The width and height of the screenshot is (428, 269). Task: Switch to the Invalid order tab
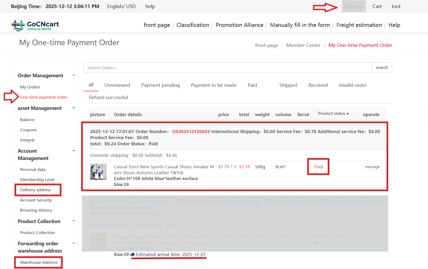(353, 85)
